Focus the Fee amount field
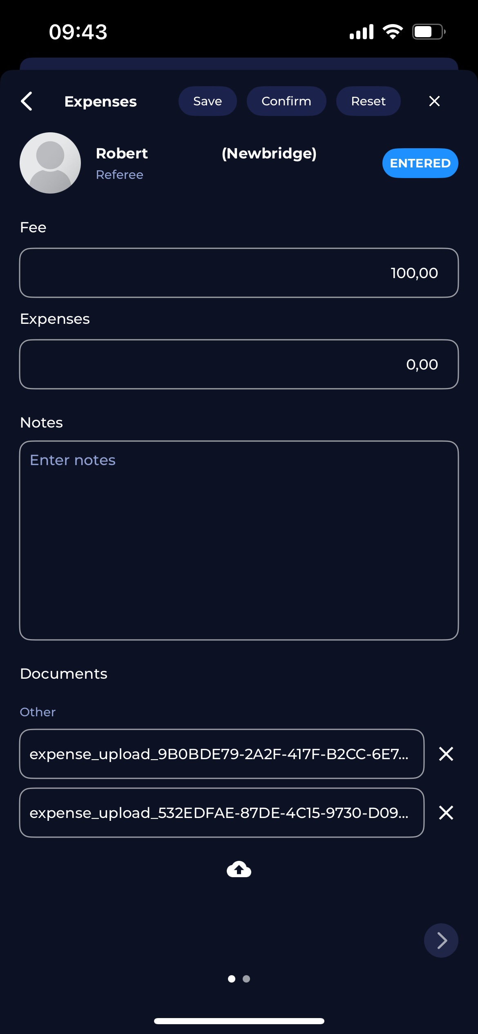478x1034 pixels. point(239,273)
